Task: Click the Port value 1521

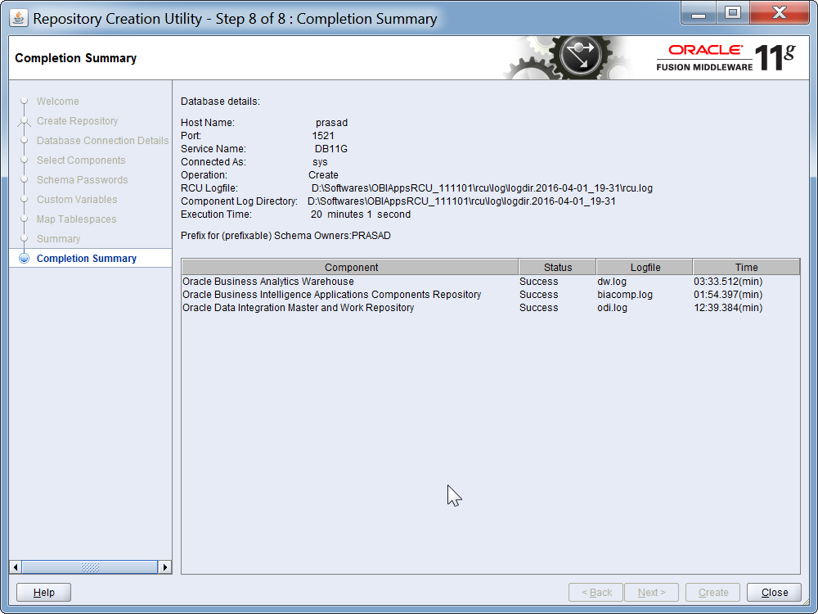Action: point(323,136)
